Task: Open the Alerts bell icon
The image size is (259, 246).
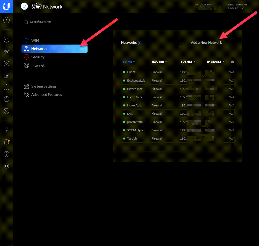Action: point(7,142)
